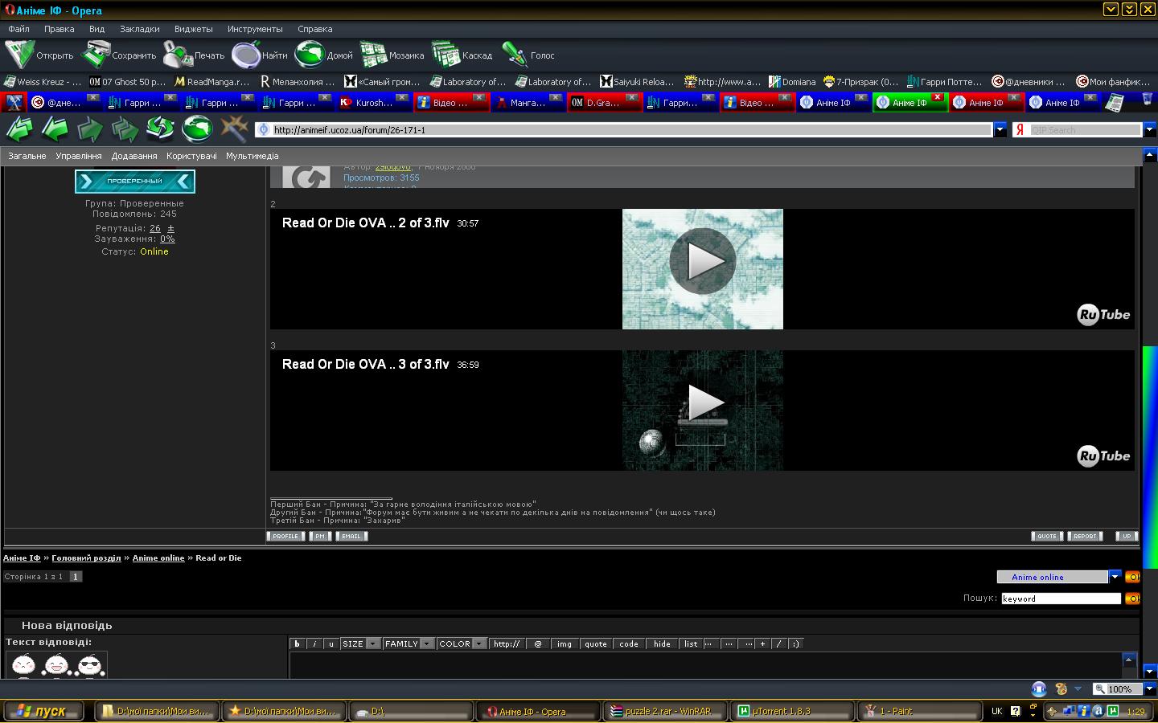Play Read Or Die OVA 2 of 3 video
Viewport: 1158px width, 723px height.
702,261
